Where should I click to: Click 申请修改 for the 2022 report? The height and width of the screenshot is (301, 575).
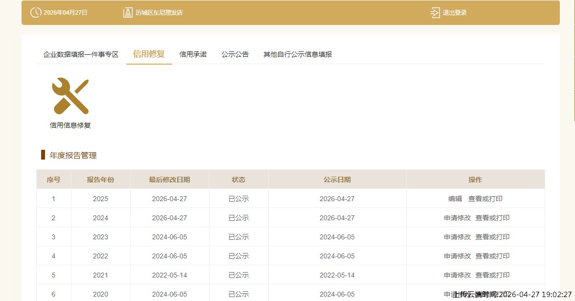coord(458,256)
